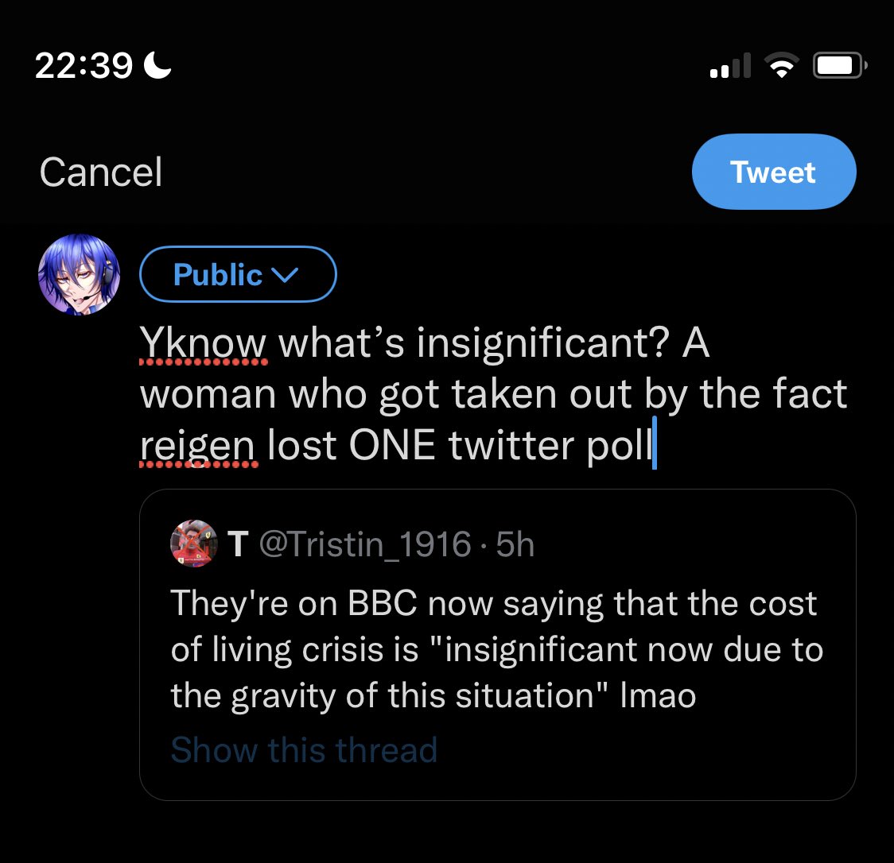
Task: Tap the 5h timestamp on quoted tweet
Action: 515,544
